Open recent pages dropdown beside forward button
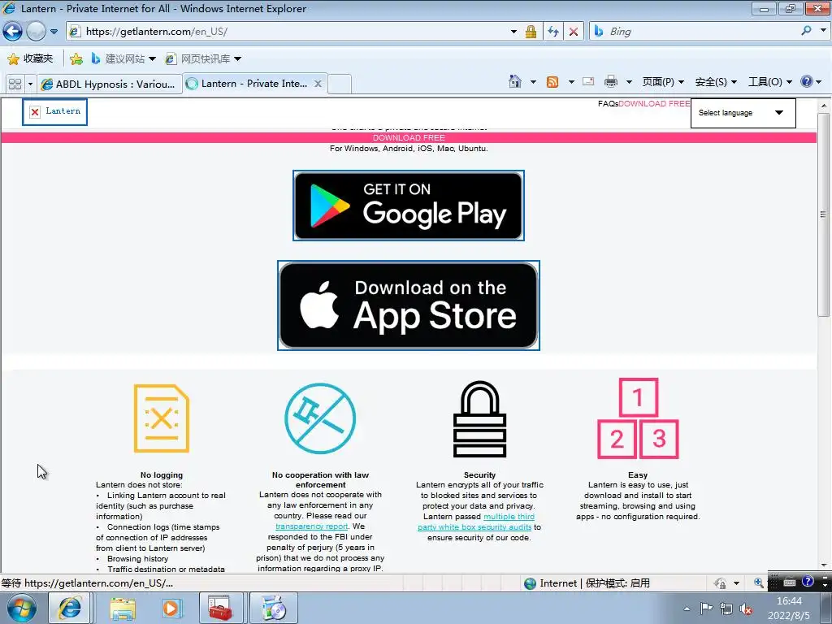 54,32
